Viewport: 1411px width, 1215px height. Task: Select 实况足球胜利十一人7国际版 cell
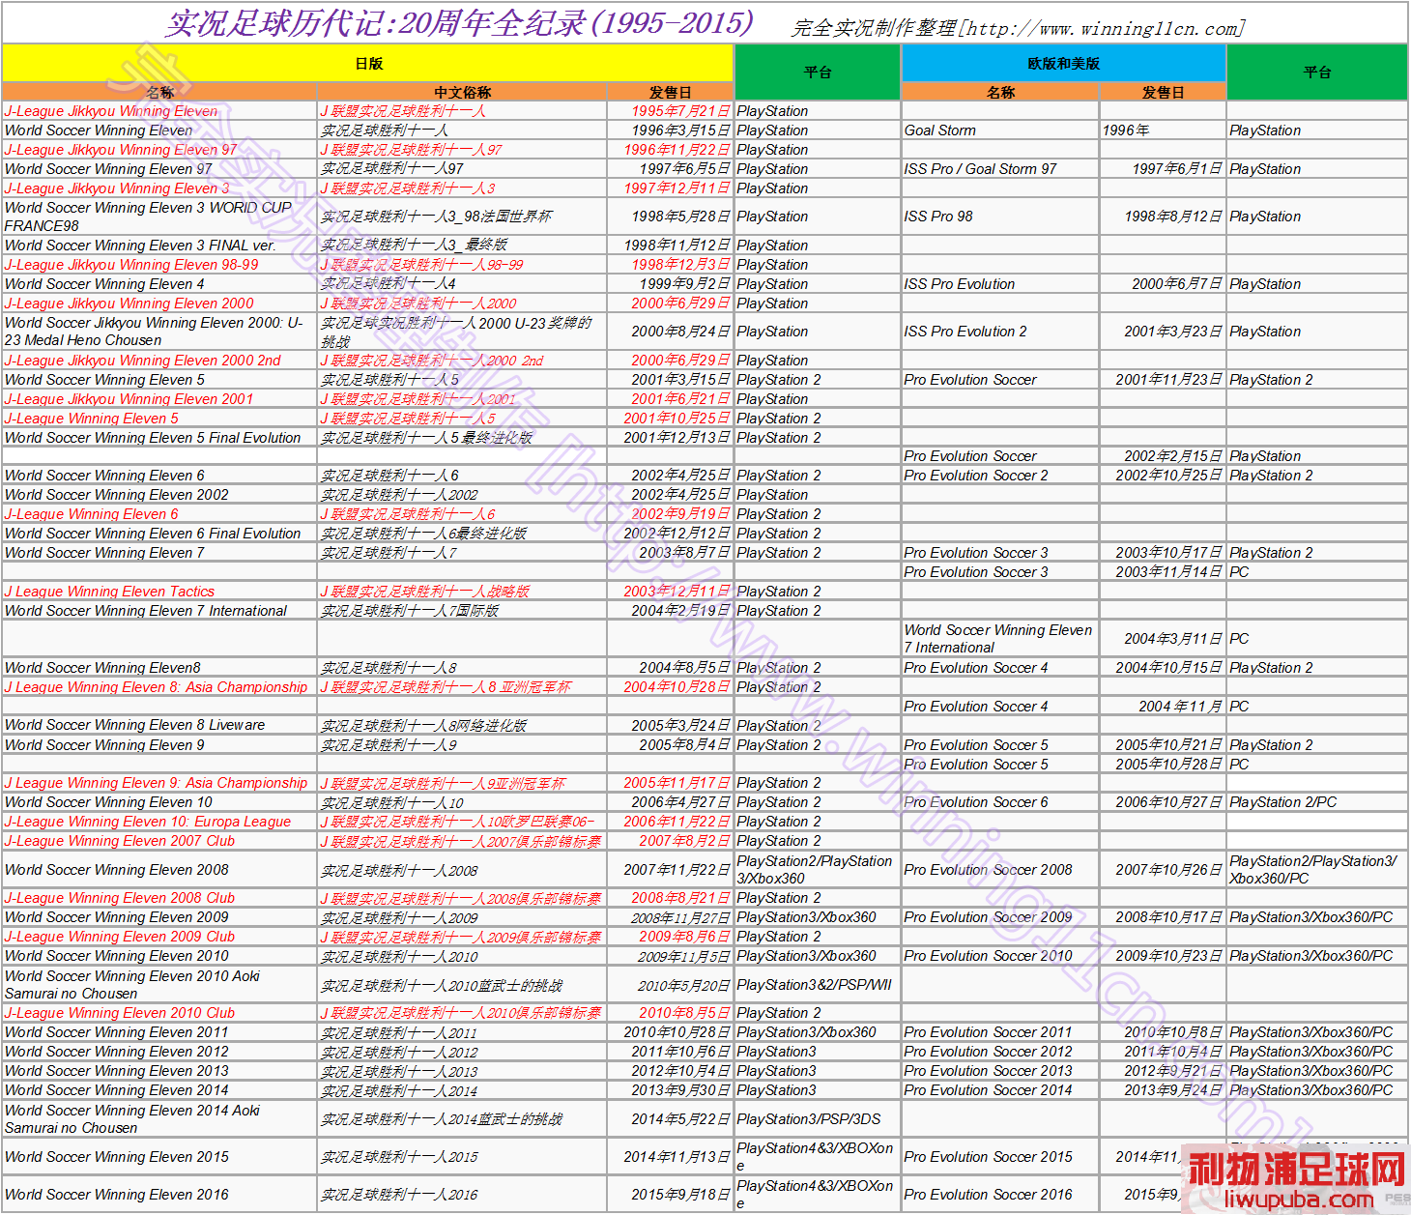coord(462,611)
